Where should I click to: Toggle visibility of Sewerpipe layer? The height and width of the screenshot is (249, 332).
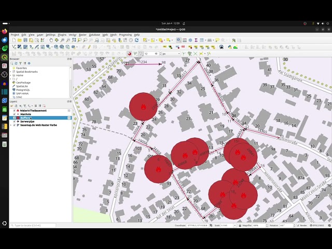coord(15,121)
